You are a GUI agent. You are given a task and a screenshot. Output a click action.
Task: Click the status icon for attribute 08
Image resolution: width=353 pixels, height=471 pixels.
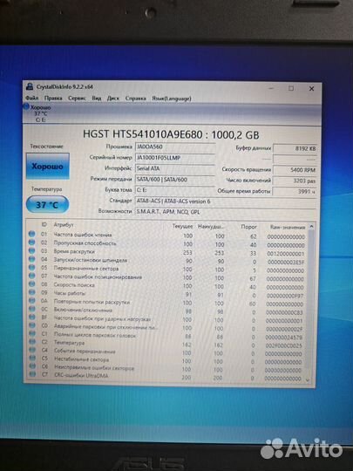click(x=32, y=283)
